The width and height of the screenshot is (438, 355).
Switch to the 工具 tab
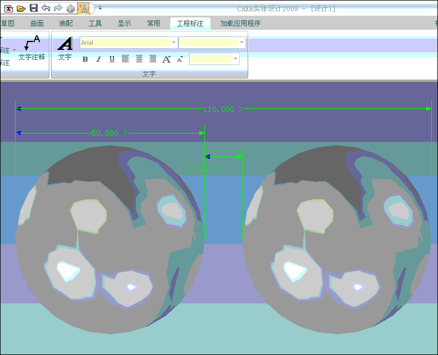95,24
